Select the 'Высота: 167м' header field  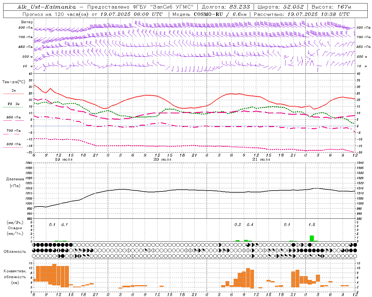[331, 7]
